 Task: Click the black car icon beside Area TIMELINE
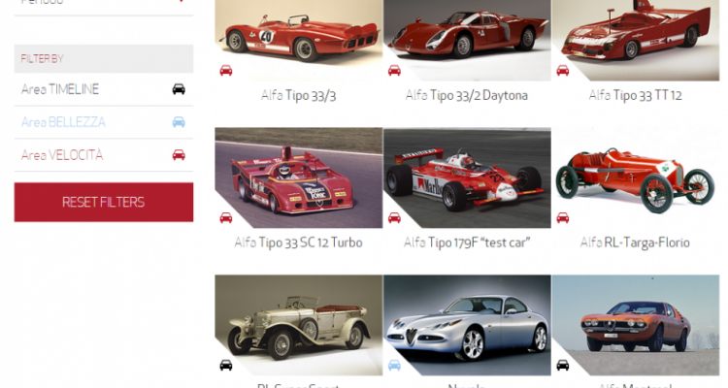179,89
